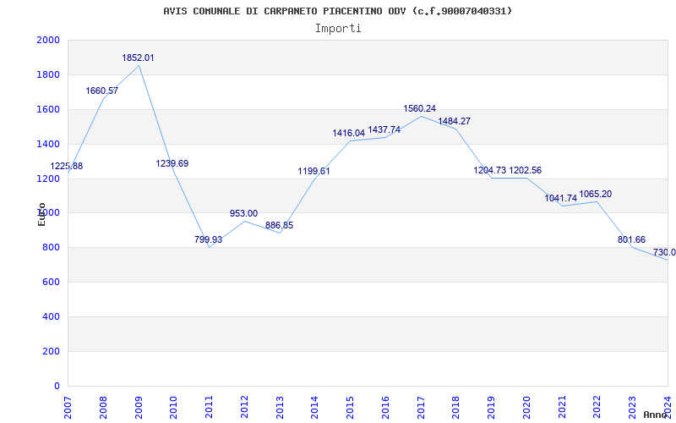Image resolution: width=676 pixels, height=423 pixels.
Task: Click x-axis year 2018
Action: pos(456,407)
